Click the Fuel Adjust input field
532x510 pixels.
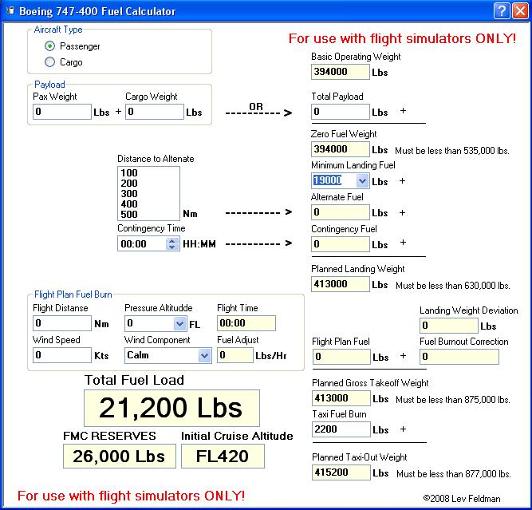tap(235, 355)
